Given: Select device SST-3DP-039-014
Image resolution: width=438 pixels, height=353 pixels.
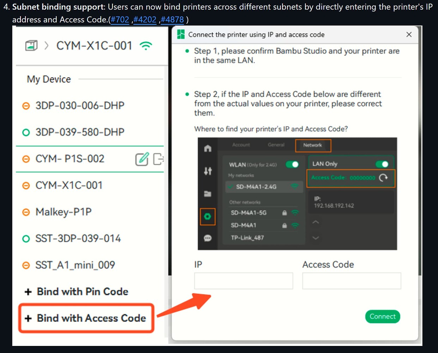Looking at the screenshot, I should click(78, 239).
